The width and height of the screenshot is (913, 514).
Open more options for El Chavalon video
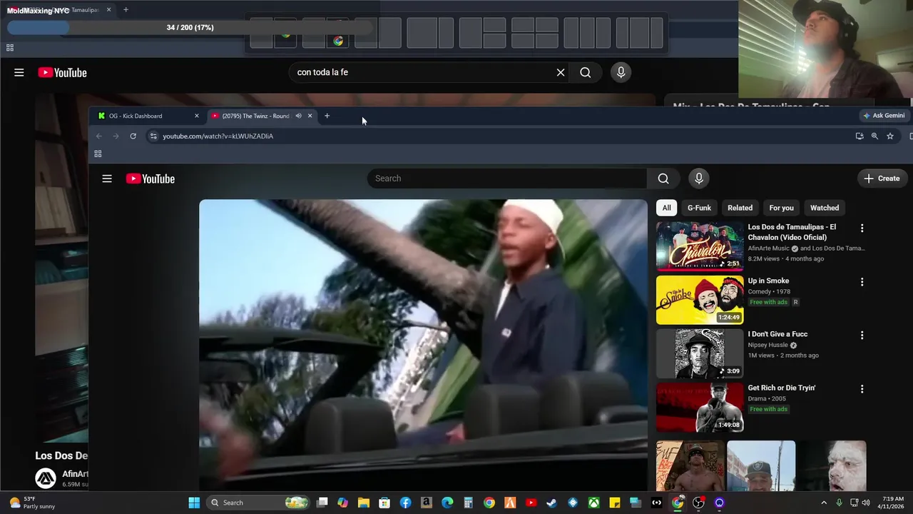tap(862, 228)
